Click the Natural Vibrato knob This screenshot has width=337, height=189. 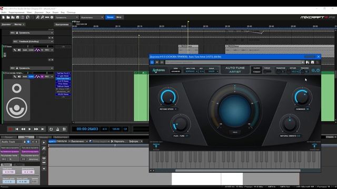click(290, 124)
